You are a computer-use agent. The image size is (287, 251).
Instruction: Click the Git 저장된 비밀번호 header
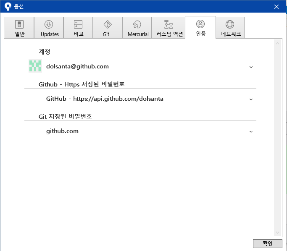click(x=65, y=116)
